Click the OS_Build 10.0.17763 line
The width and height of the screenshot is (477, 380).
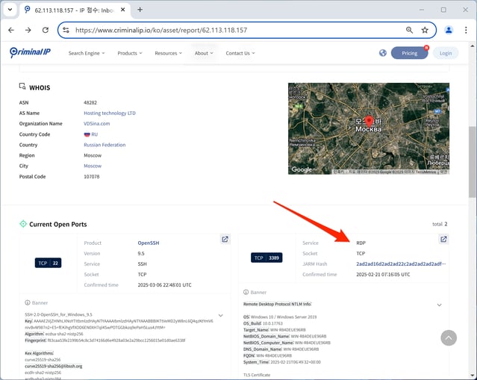pyautogui.click(x=263, y=323)
